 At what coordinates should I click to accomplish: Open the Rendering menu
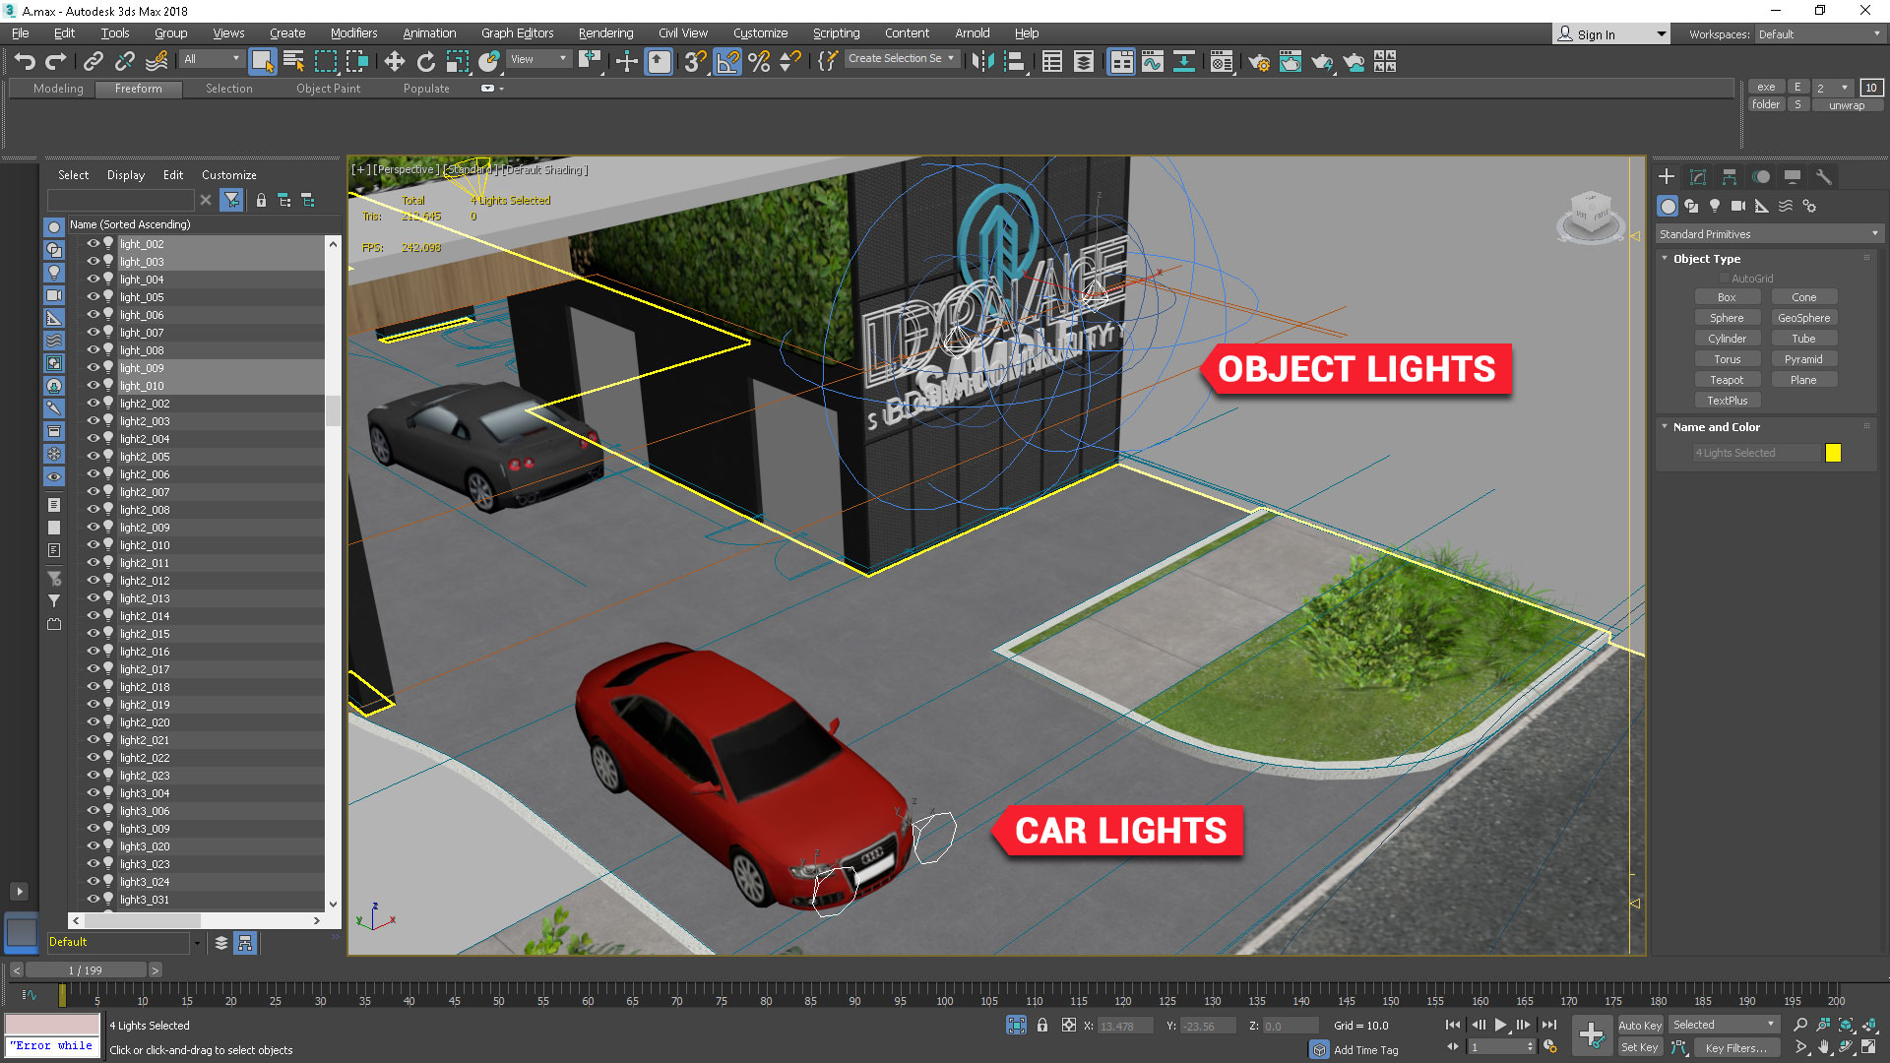[605, 32]
